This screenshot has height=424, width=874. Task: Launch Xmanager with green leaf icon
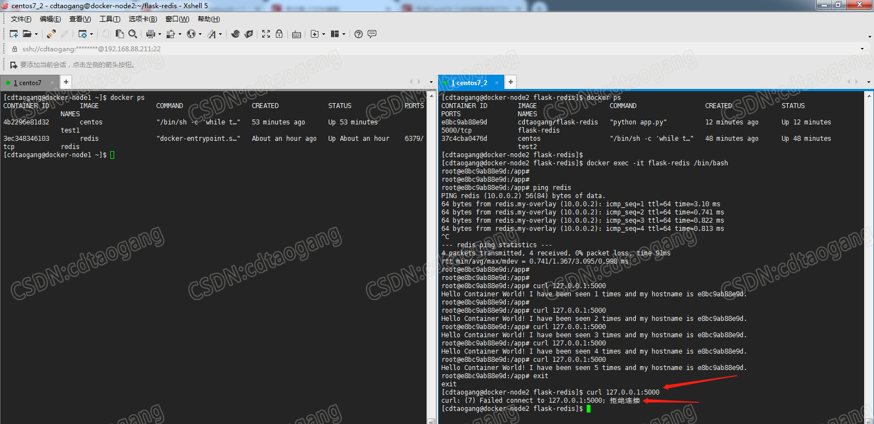(249, 34)
